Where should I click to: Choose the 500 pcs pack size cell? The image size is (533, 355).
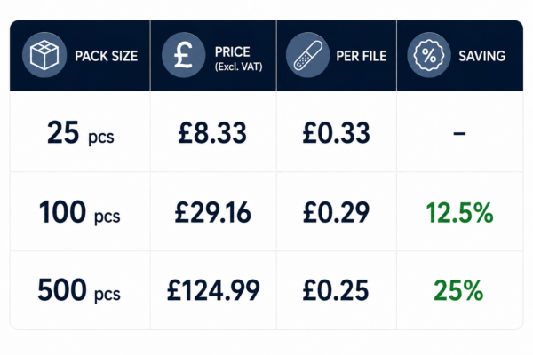tap(79, 290)
